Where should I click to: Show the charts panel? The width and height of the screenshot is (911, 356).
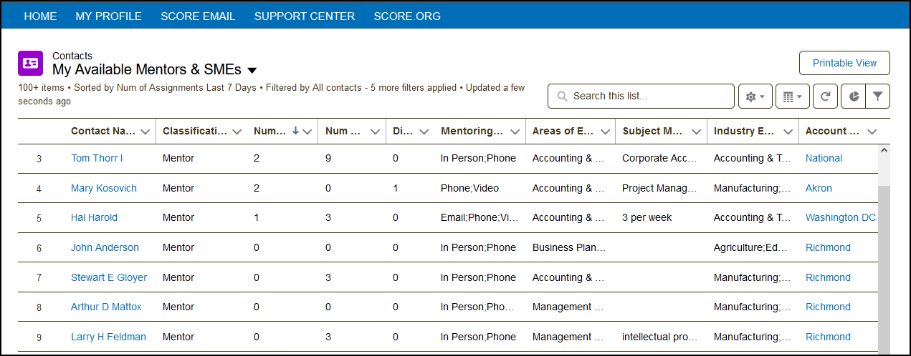click(854, 97)
